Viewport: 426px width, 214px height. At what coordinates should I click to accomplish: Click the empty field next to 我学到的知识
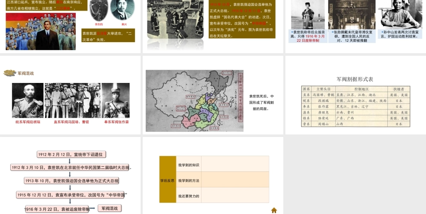click(235, 164)
